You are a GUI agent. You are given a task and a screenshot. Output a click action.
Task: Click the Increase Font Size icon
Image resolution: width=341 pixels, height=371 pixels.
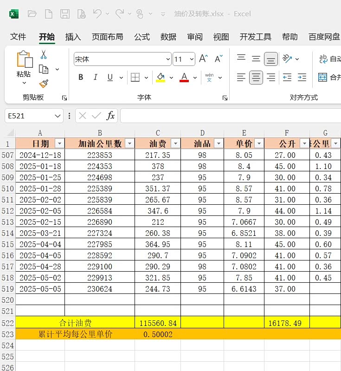pos(203,59)
